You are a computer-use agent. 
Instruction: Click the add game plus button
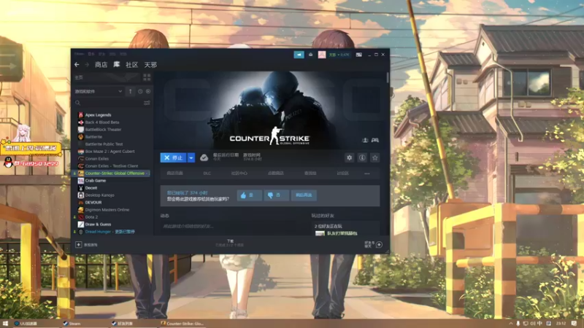click(79, 245)
